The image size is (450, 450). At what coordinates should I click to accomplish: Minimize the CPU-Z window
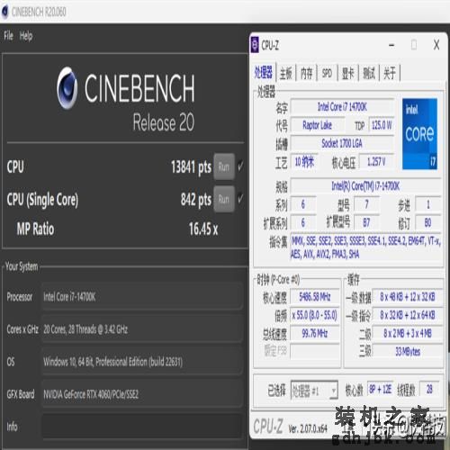tap(391, 45)
